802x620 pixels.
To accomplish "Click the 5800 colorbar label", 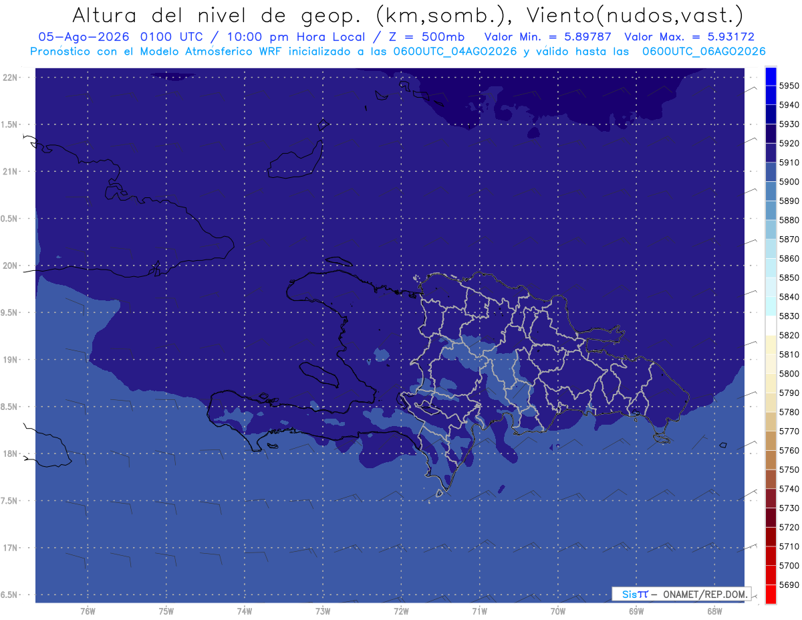I will (789, 374).
